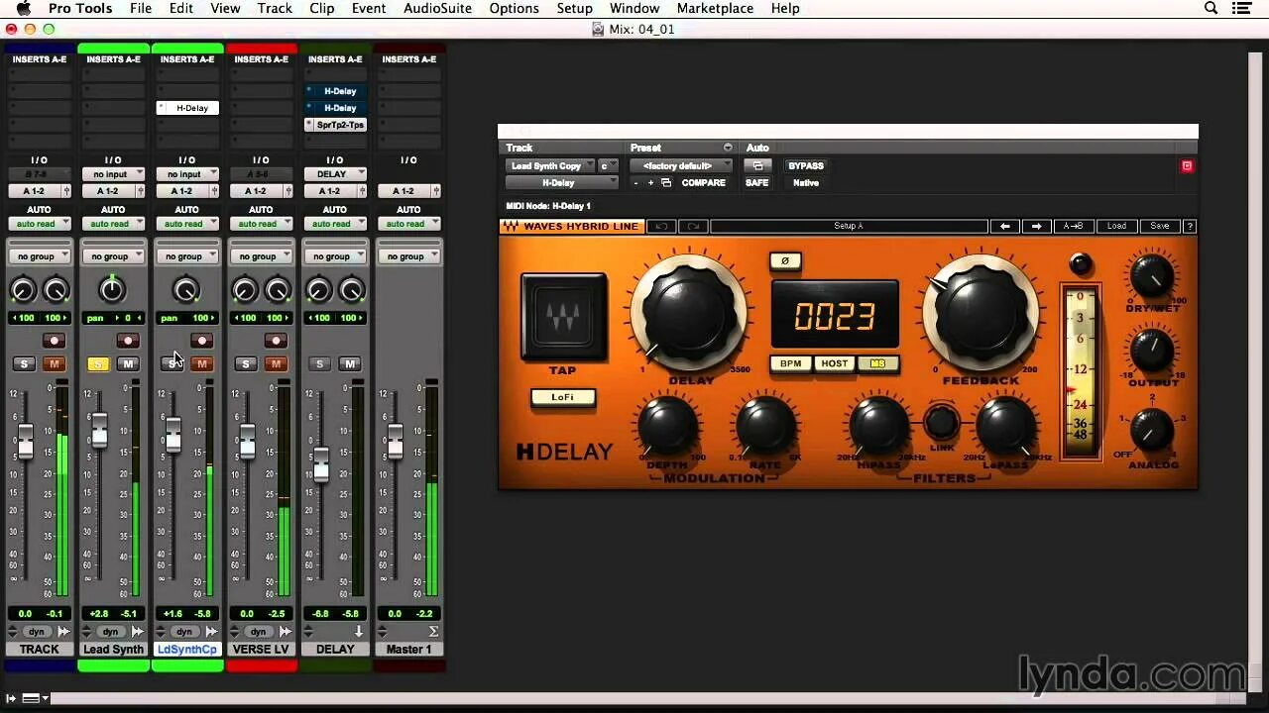Open the Clip menu

pyautogui.click(x=321, y=8)
